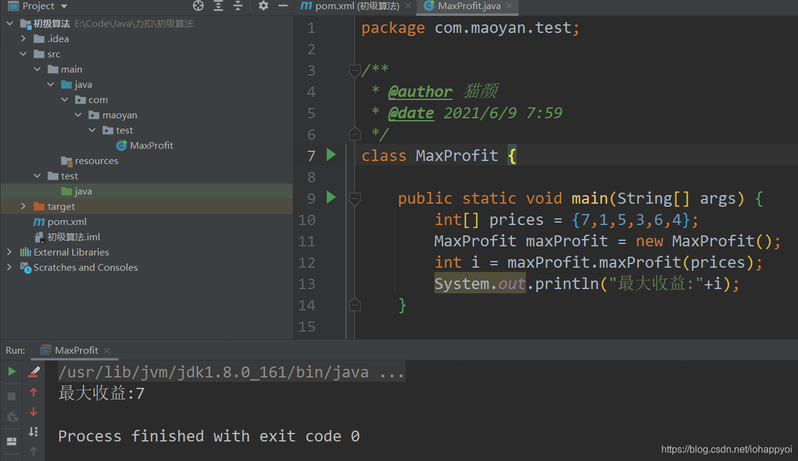Click the External Libraries icon
This screenshot has height=461, width=798.
25,252
